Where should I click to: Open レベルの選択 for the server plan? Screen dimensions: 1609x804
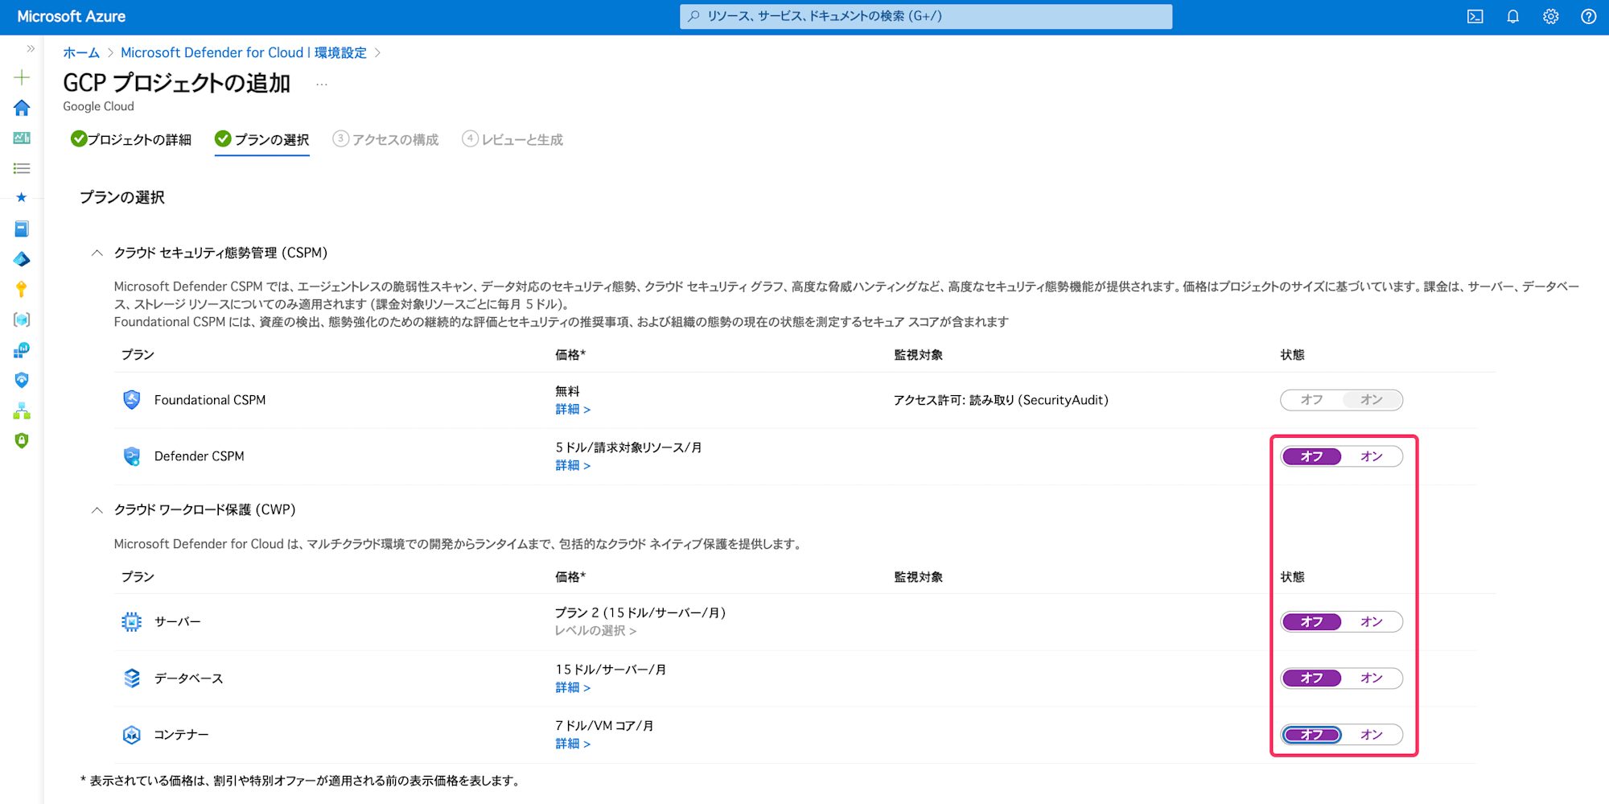tap(595, 631)
